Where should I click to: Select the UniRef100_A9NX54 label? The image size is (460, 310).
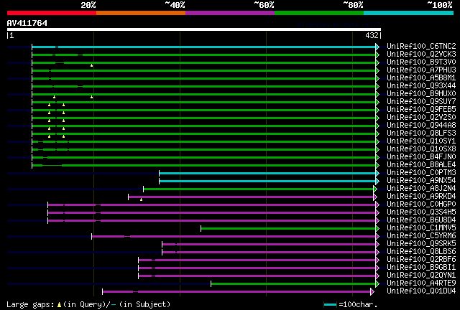421,181
